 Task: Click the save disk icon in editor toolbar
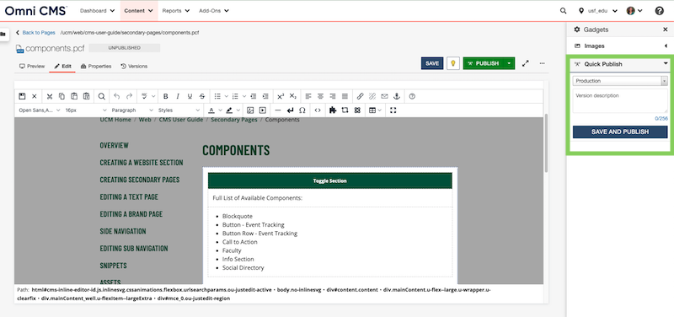(22, 96)
